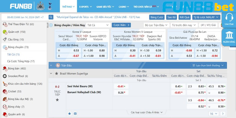Select Quần vợt tennis icon

pyautogui.click(x=5, y=32)
